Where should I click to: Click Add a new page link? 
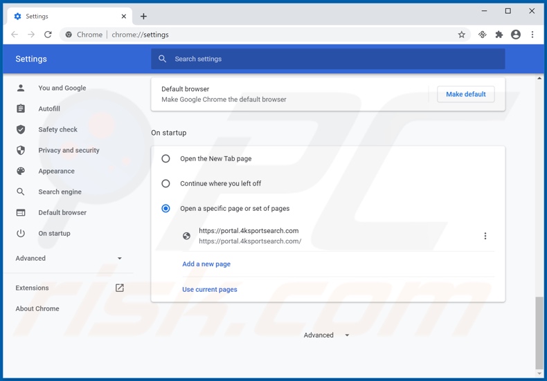pos(206,264)
